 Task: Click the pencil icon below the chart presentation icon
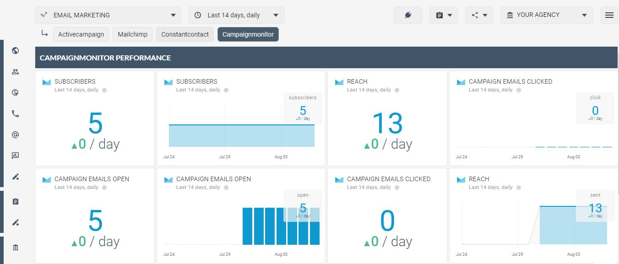(x=16, y=177)
